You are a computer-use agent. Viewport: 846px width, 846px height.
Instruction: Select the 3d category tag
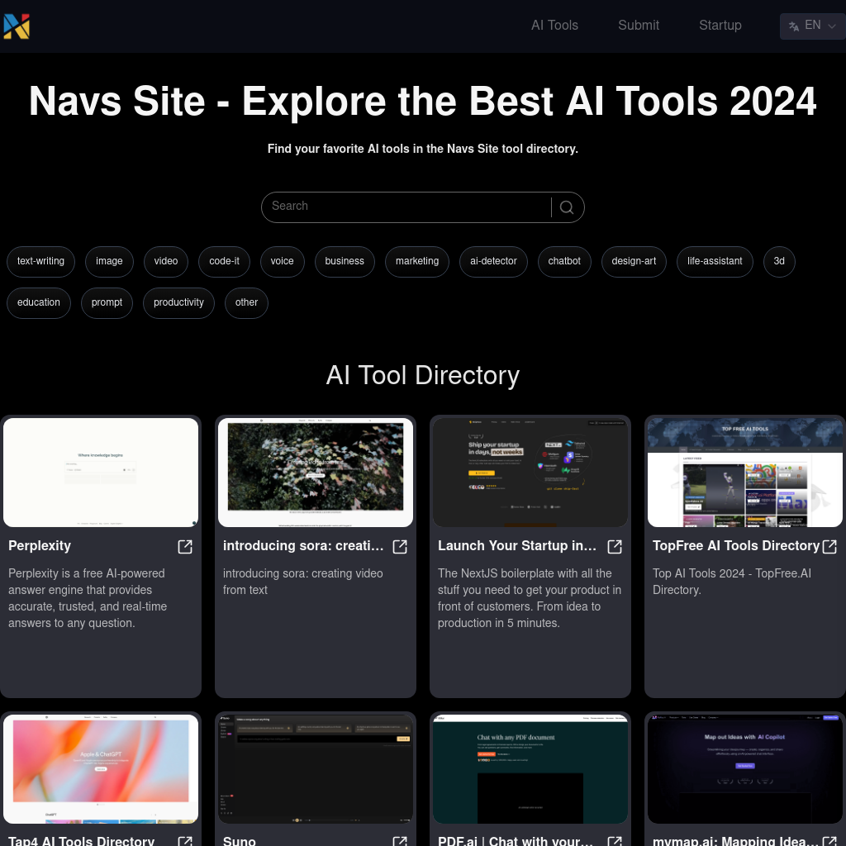click(779, 261)
